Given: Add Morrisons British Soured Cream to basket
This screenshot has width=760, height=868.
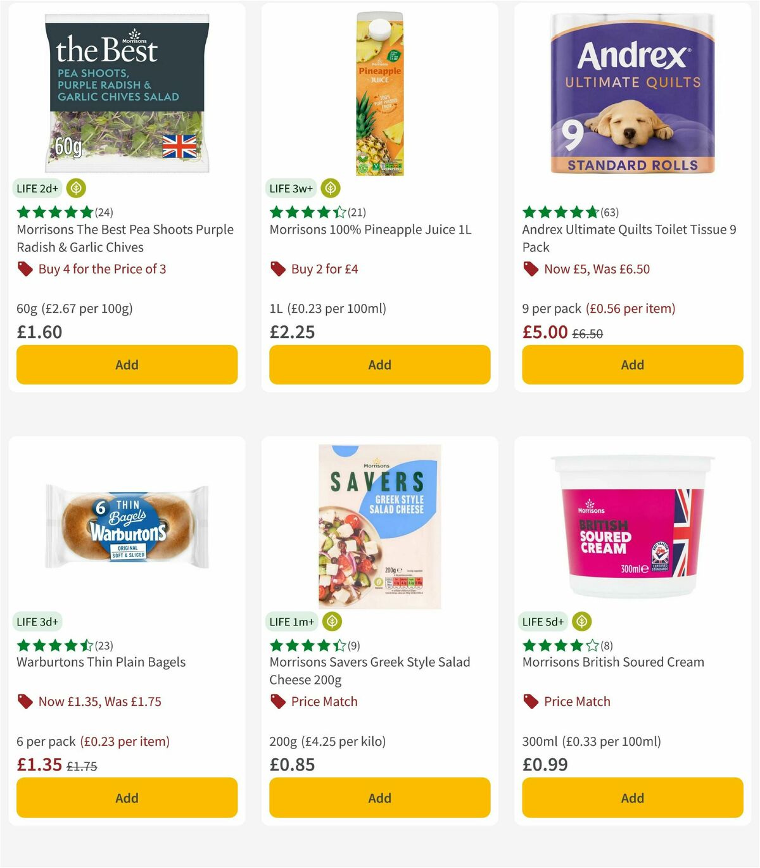Looking at the screenshot, I should [632, 798].
